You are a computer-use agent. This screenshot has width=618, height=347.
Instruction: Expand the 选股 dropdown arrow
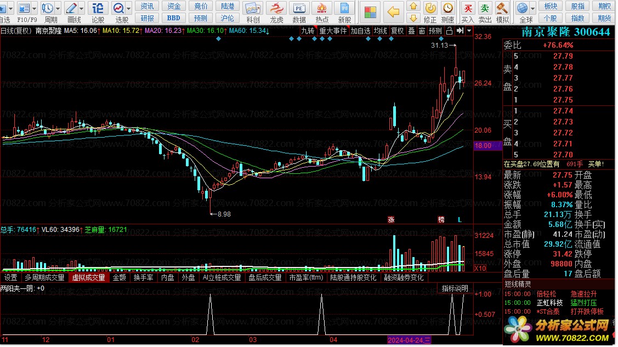point(129,8)
